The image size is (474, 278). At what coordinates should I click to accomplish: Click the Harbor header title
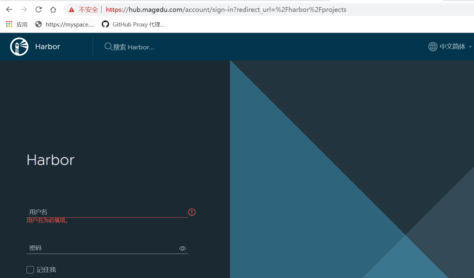[48, 47]
